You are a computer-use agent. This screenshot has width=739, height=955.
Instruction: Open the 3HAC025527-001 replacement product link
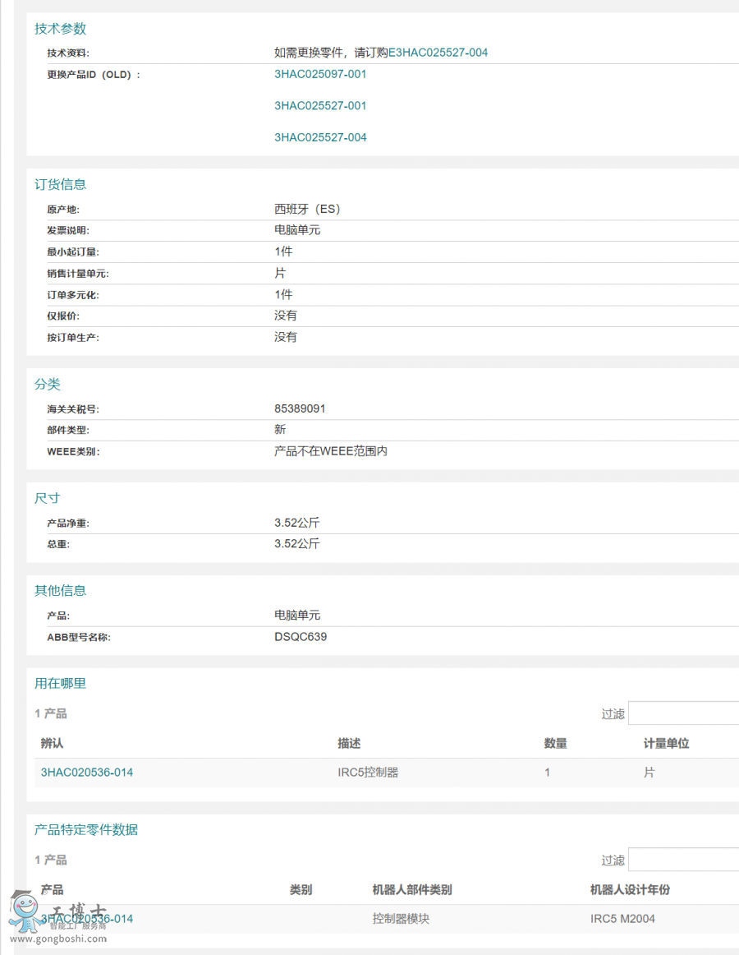(x=320, y=106)
